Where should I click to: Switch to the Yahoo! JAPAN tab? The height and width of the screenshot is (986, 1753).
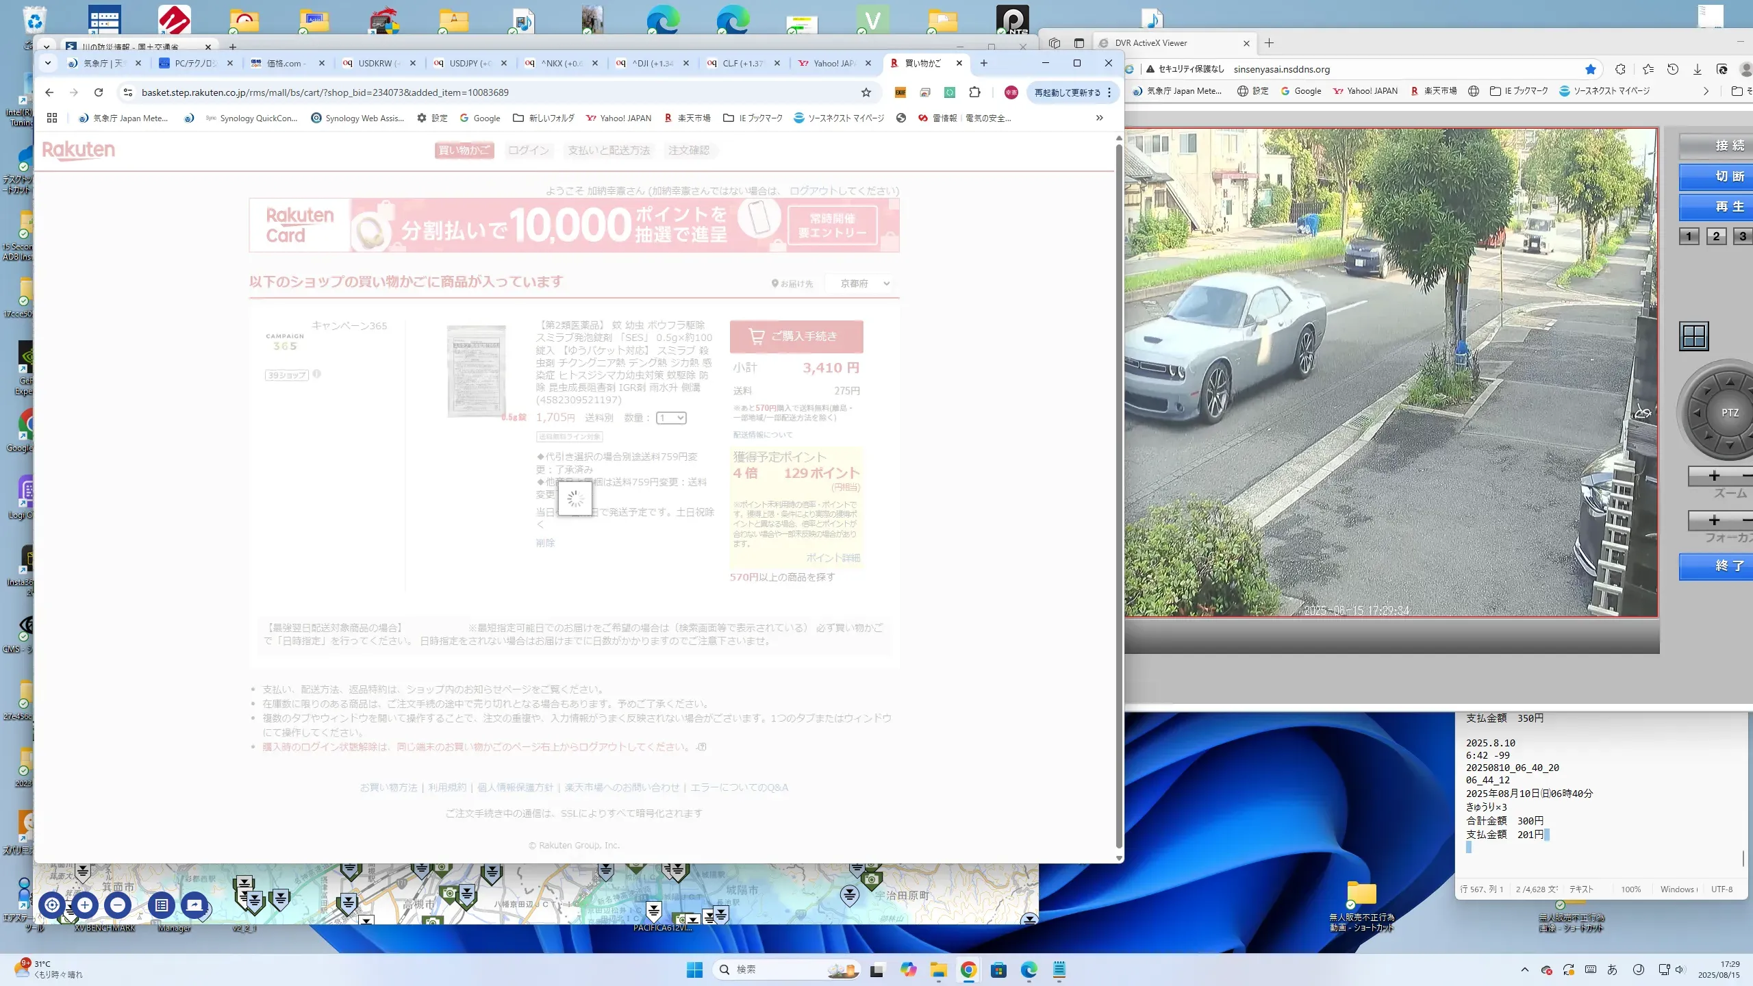point(833,63)
